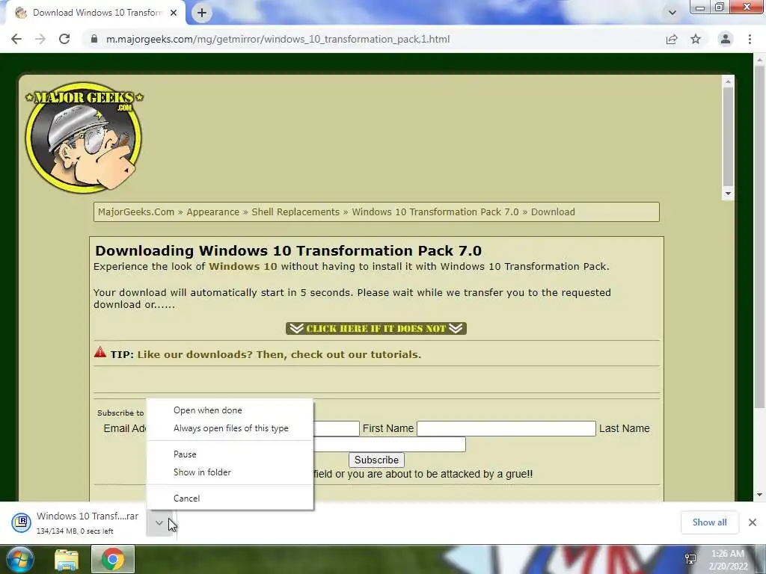Image resolution: width=766 pixels, height=574 pixels.
Task: Click the inner frame scroll down arrow
Action: click(728, 194)
